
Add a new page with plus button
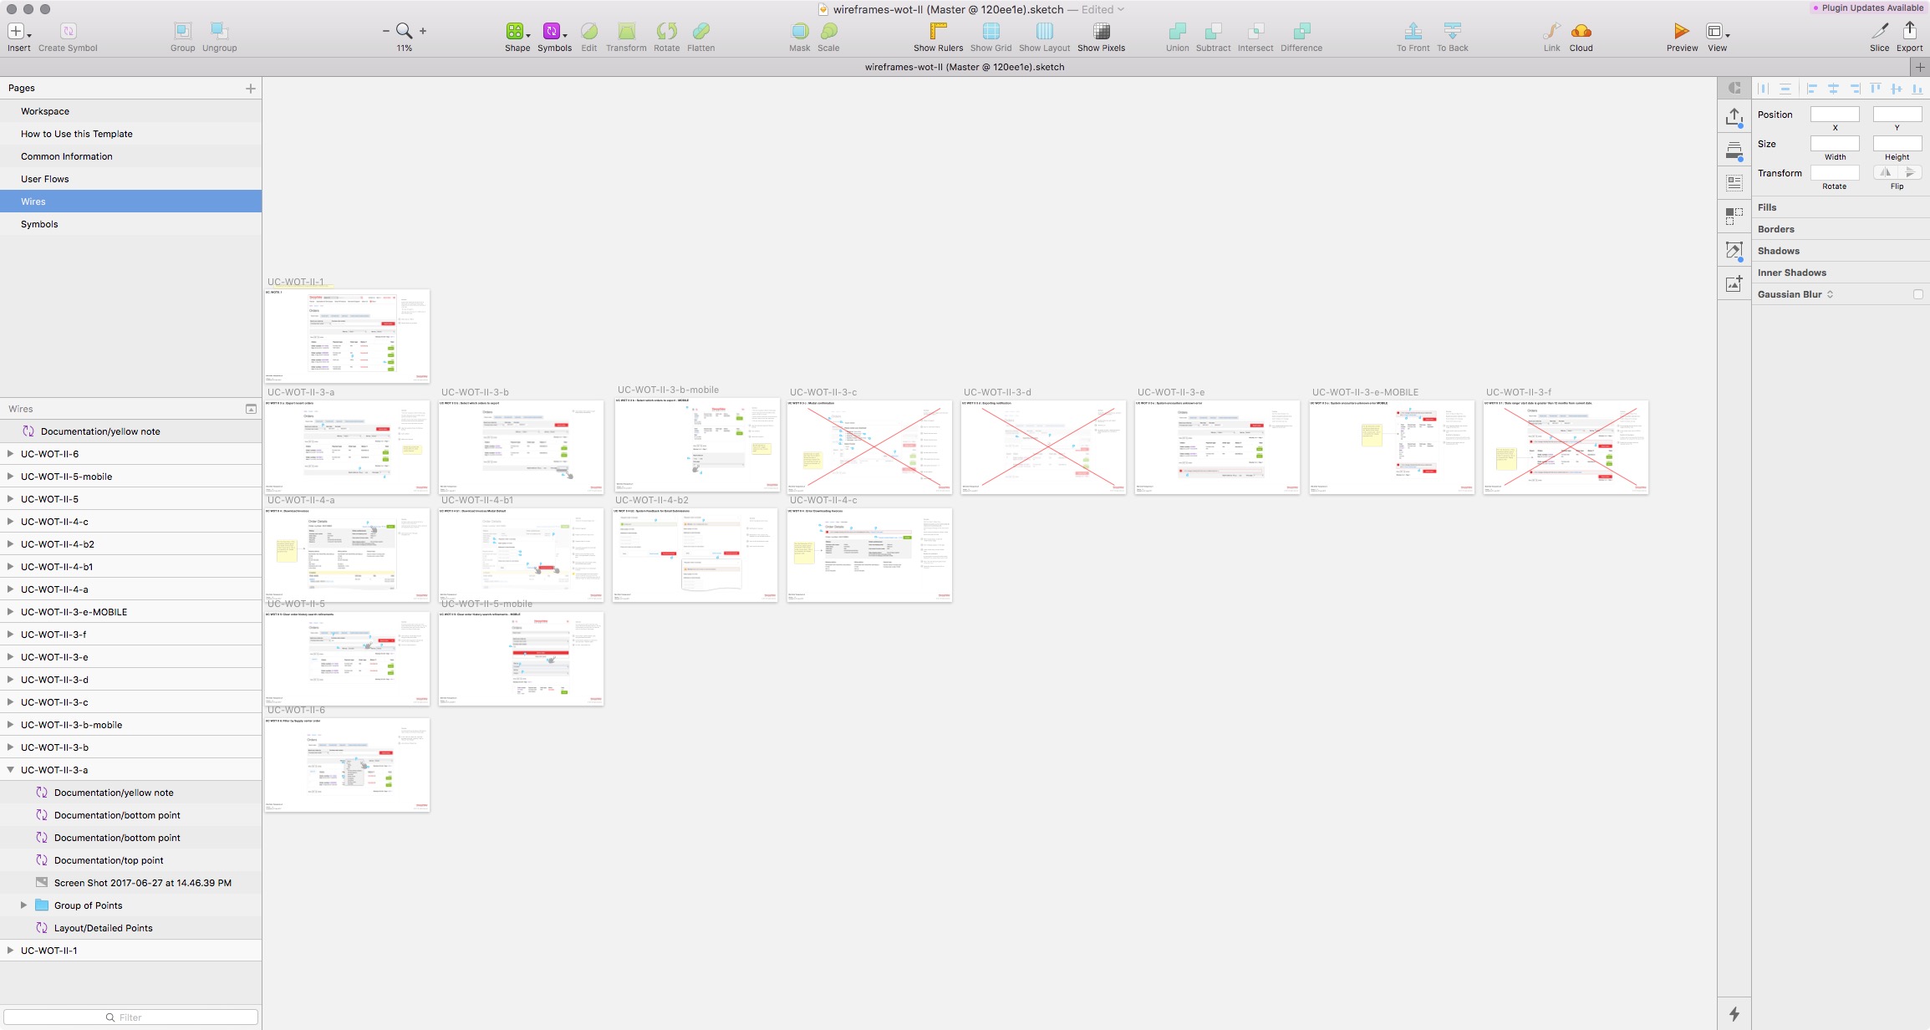pos(250,88)
